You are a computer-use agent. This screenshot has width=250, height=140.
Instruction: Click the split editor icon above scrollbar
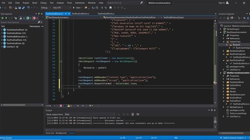[215, 21]
